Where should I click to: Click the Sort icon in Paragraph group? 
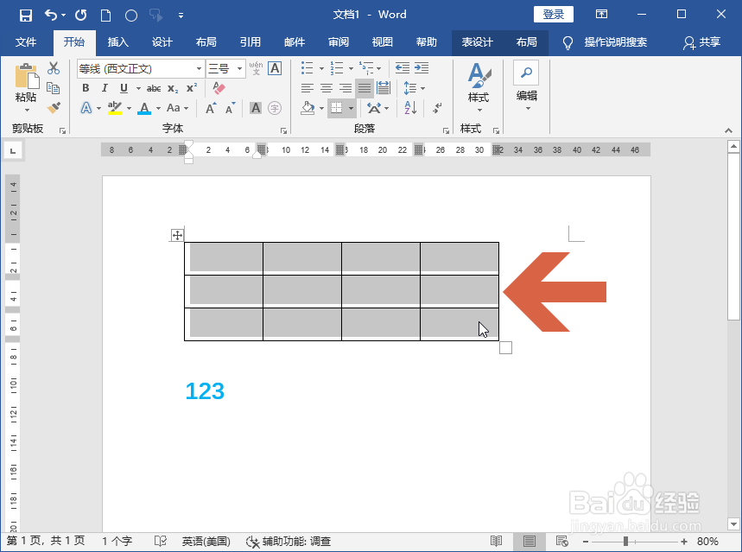pyautogui.click(x=409, y=107)
